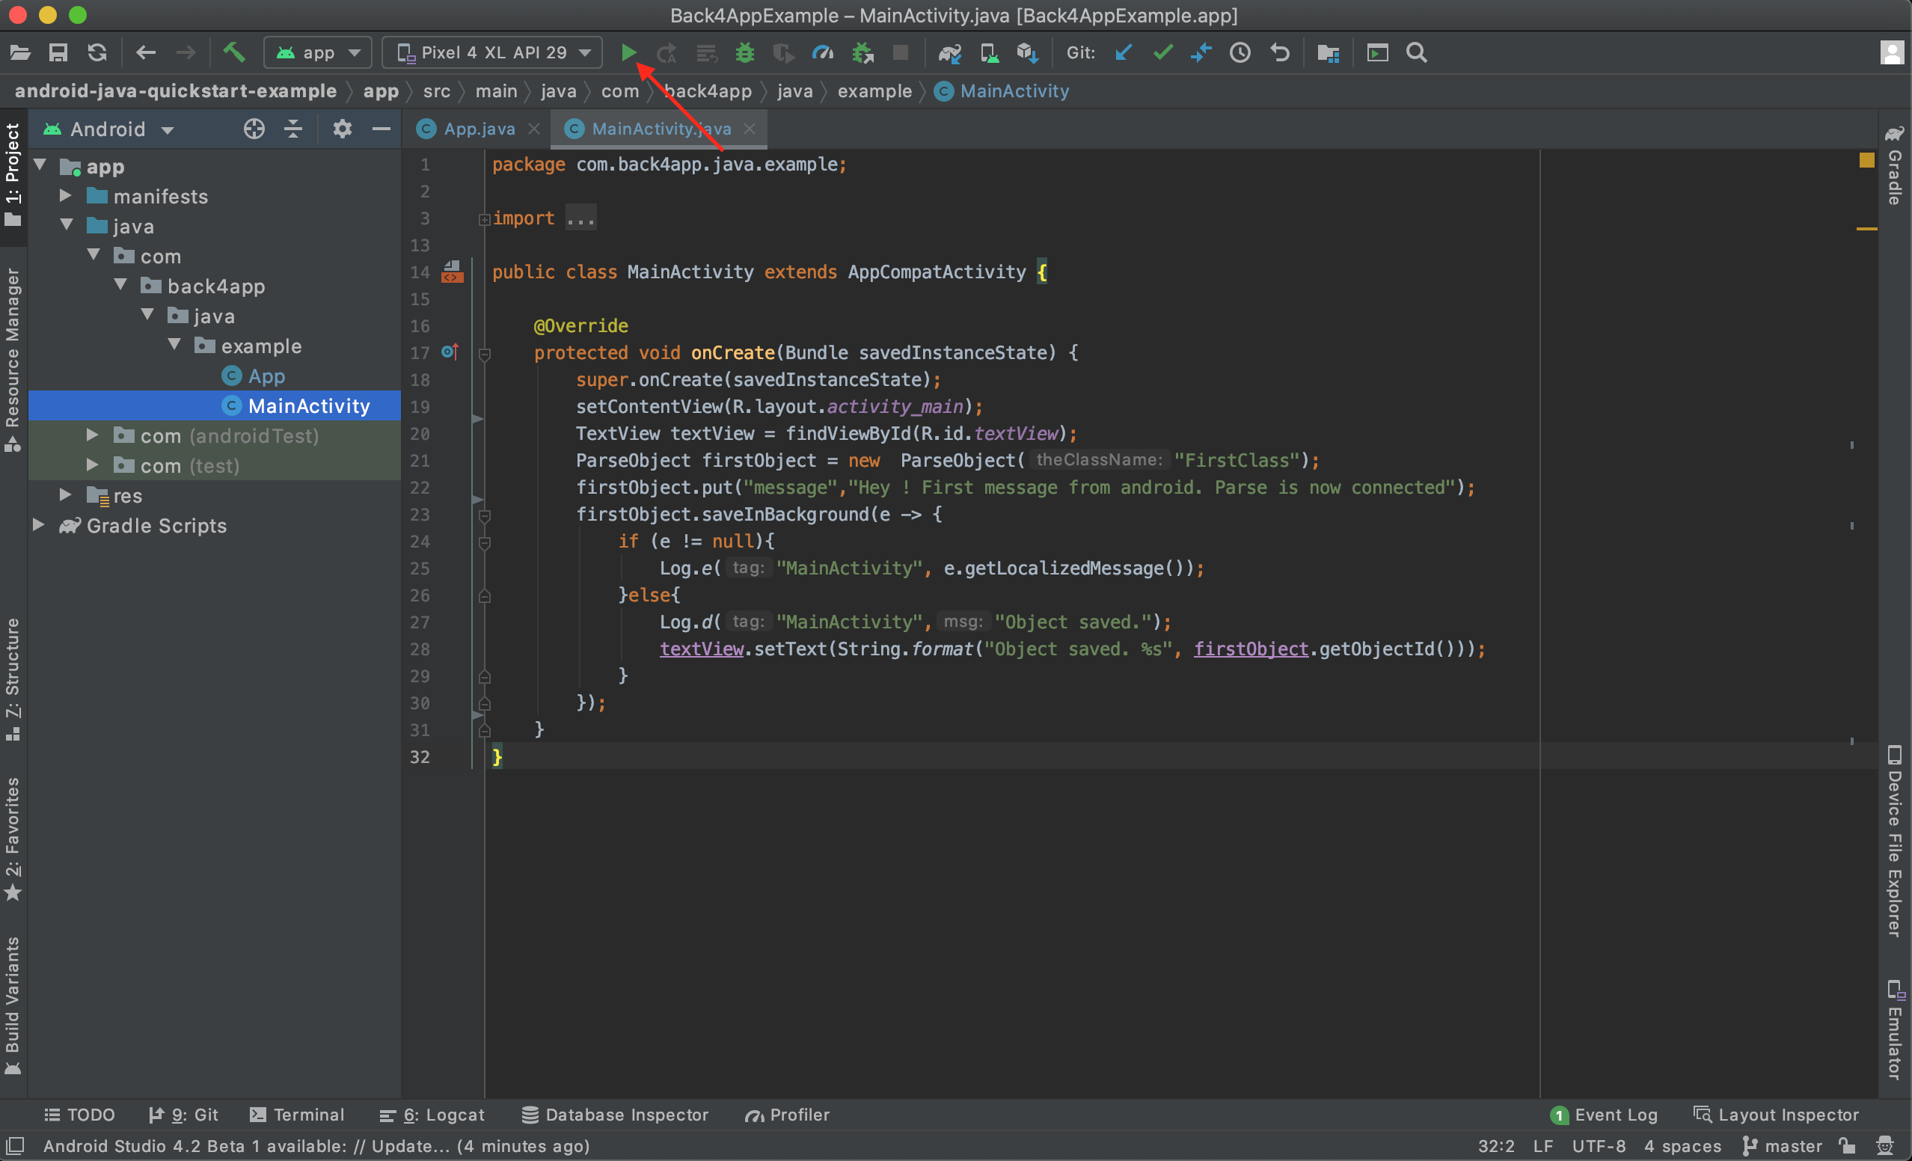
Task: Open the Profiler gauge toolbar icon
Action: coord(823,53)
